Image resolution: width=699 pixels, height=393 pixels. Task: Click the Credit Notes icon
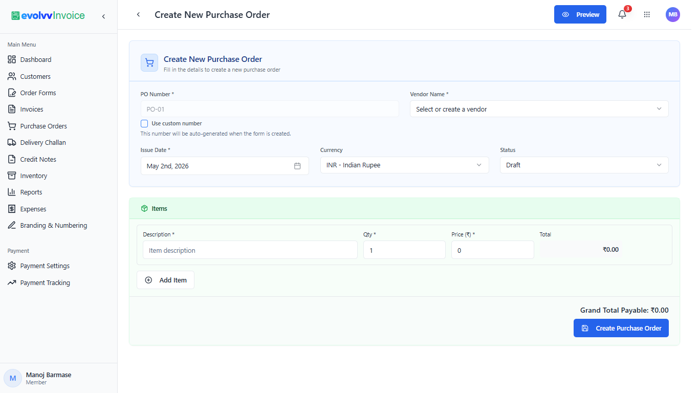tap(12, 159)
